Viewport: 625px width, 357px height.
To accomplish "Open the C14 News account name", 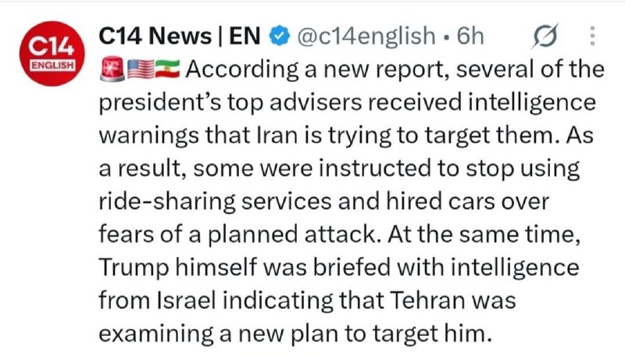I will point(155,36).
